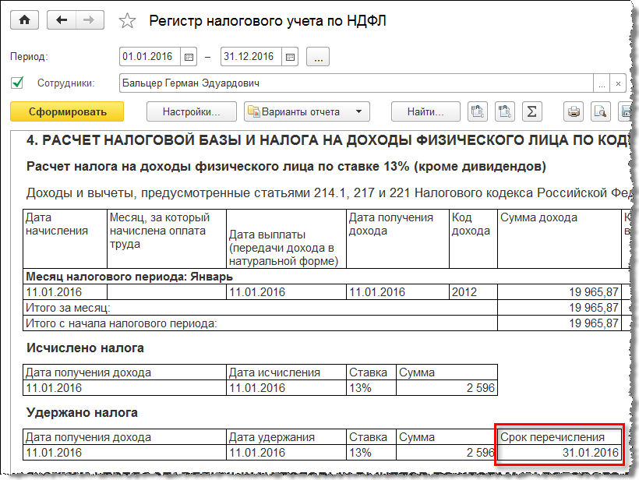The height and width of the screenshot is (480, 639).
Task: Open calendar for period start date
Action: (x=189, y=57)
